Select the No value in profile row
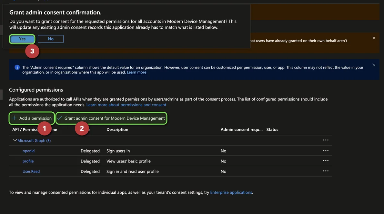The height and width of the screenshot is (214, 384). point(223,161)
